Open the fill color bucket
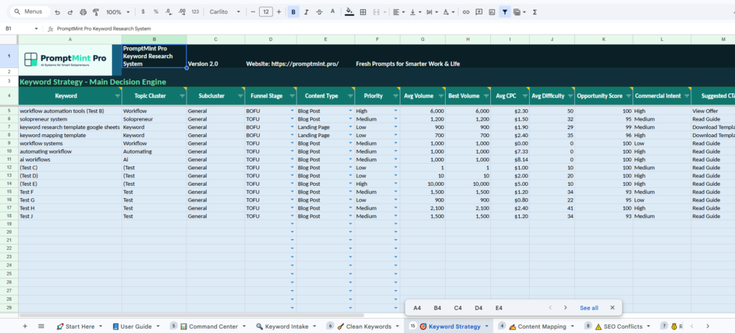 point(350,11)
